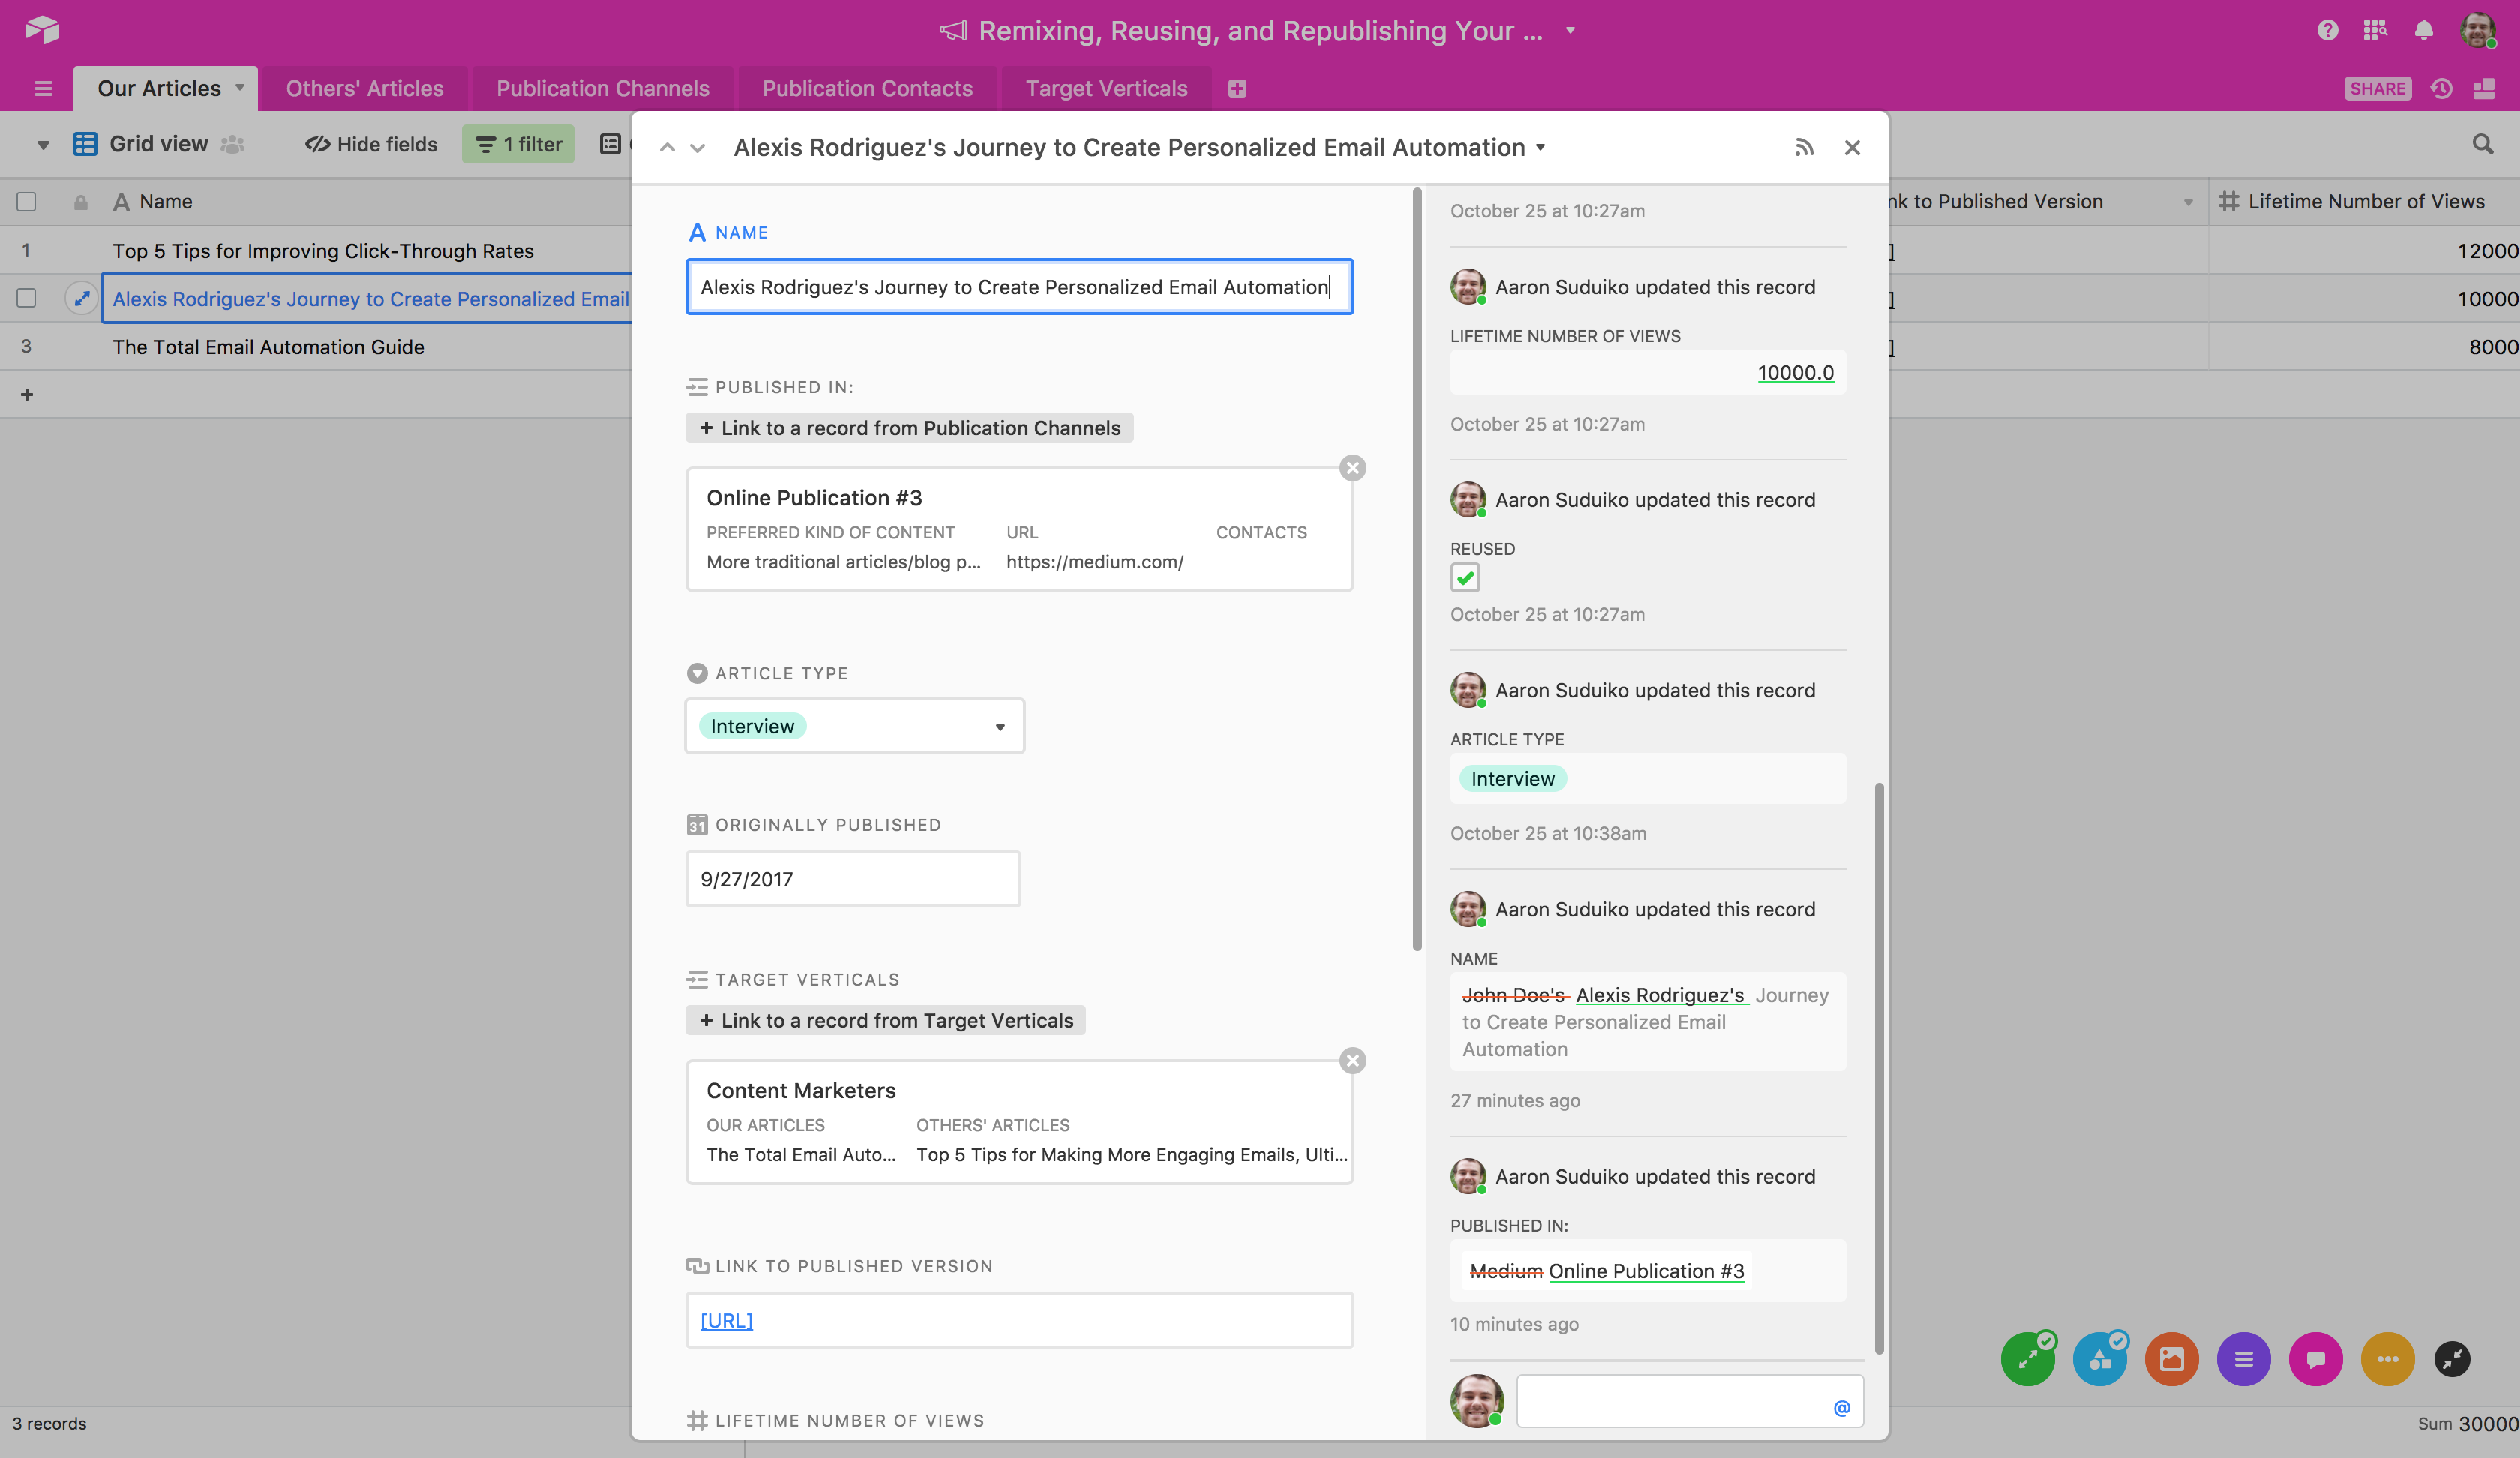Screen dimensions: 2520x1458
Task: Open the apps grid icon
Action: [x=2375, y=30]
